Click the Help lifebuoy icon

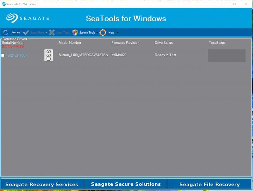(x=103, y=32)
